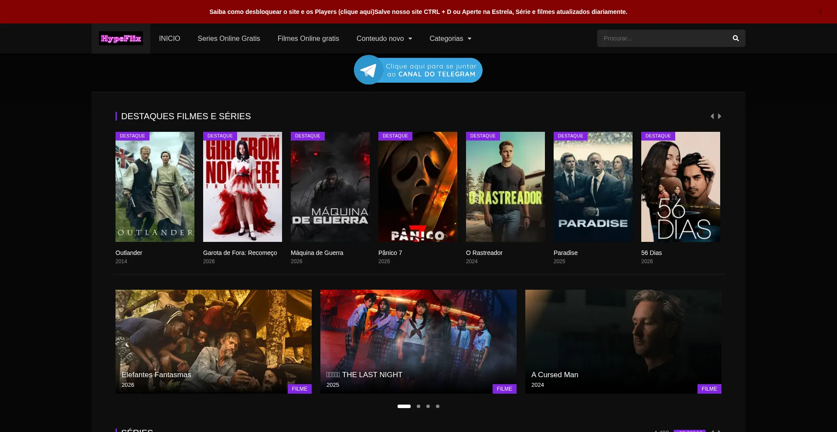837x432 pixels.
Task: Click FILME tag on A Cursed Man
Action: tap(709, 389)
